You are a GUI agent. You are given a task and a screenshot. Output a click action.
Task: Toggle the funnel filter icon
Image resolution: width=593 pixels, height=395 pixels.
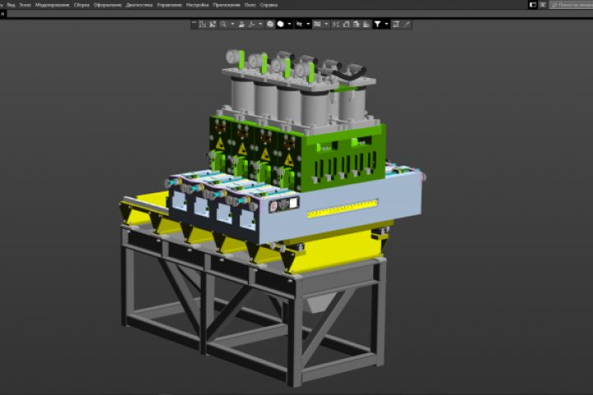pyautogui.click(x=377, y=24)
